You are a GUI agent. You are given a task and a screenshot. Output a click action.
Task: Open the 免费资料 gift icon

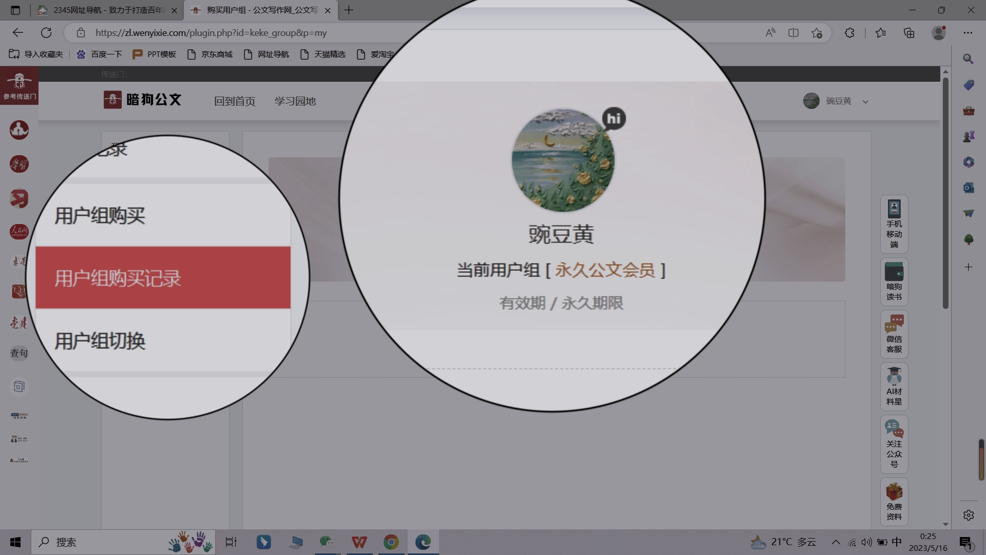click(x=894, y=502)
